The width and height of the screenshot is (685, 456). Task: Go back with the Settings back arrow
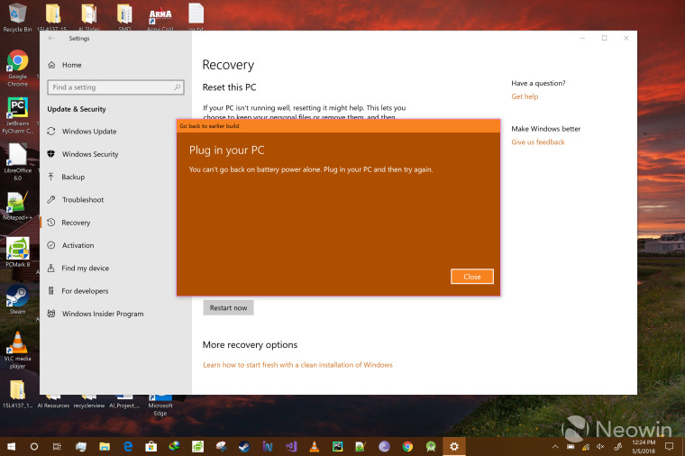tap(51, 39)
